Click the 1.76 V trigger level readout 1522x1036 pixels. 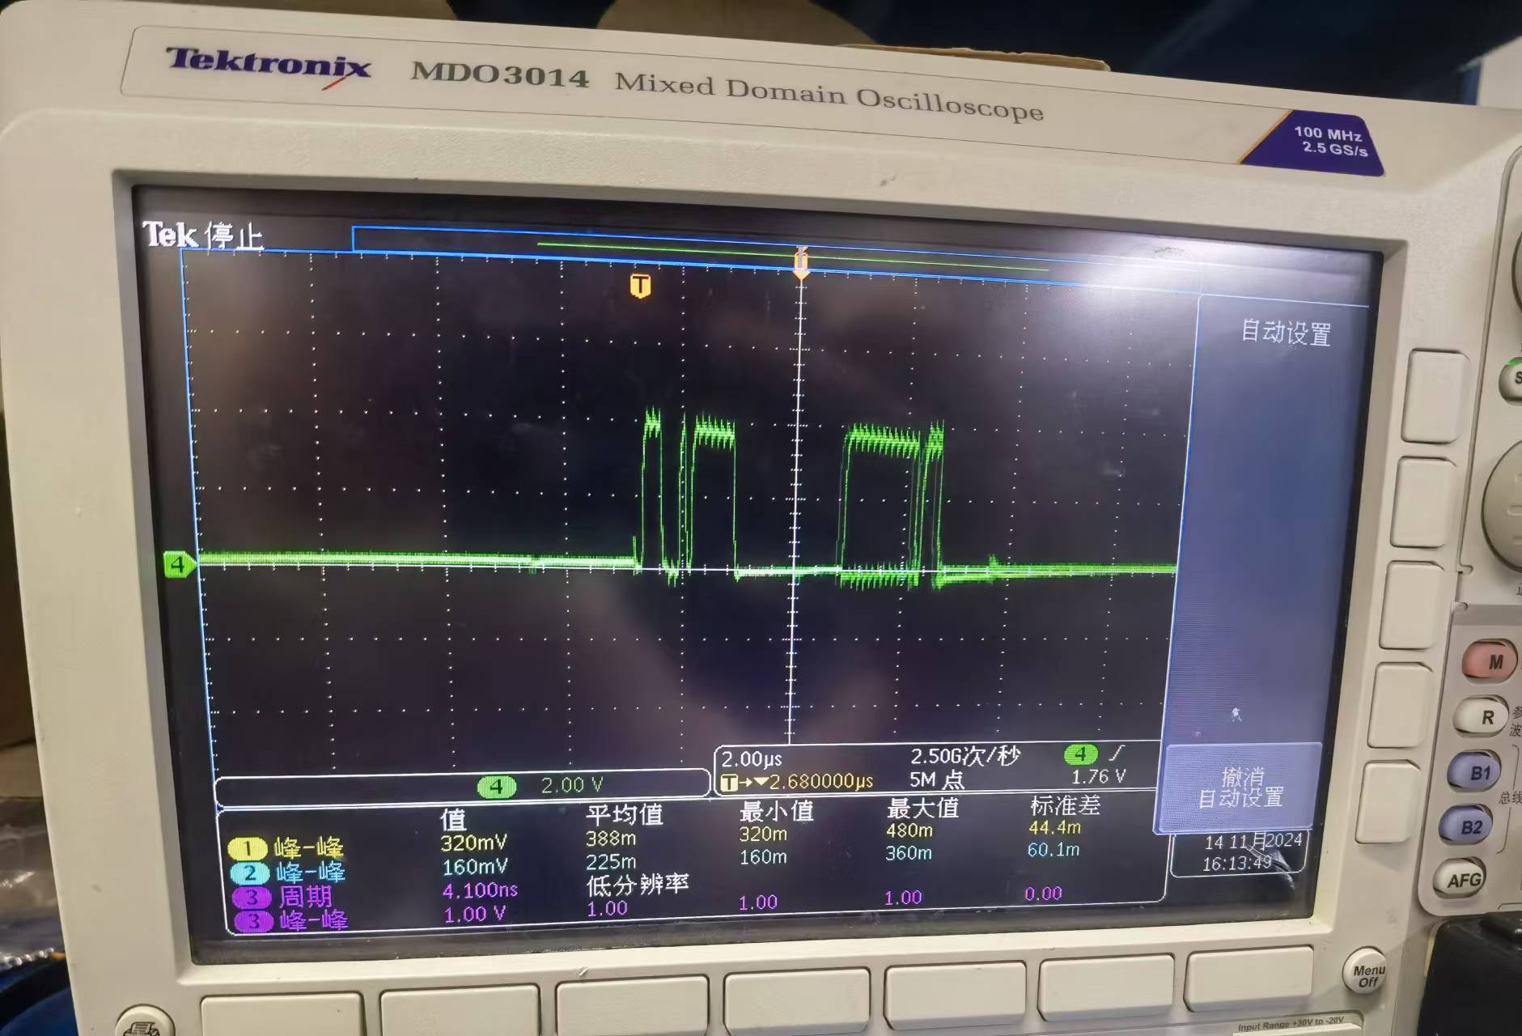click(1097, 777)
